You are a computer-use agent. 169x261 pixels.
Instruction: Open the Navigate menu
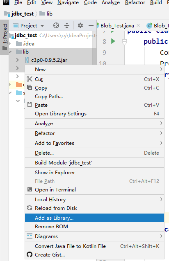(x=68, y=2)
